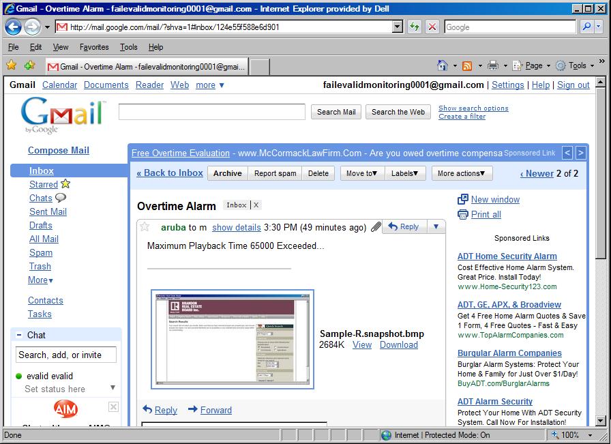Delete the Overtime Alarm message
Image resolution: width=611 pixels, height=444 pixels.
(318, 173)
